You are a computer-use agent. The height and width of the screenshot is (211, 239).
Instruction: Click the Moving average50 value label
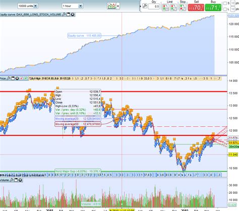coord(78,124)
